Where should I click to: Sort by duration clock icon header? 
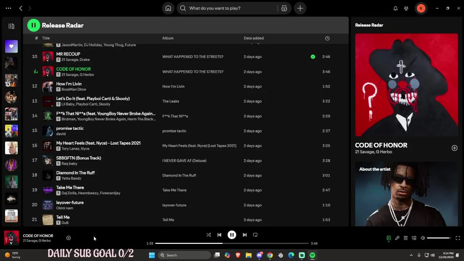327,38
